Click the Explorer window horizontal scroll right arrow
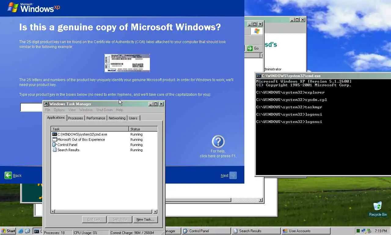 261,200
